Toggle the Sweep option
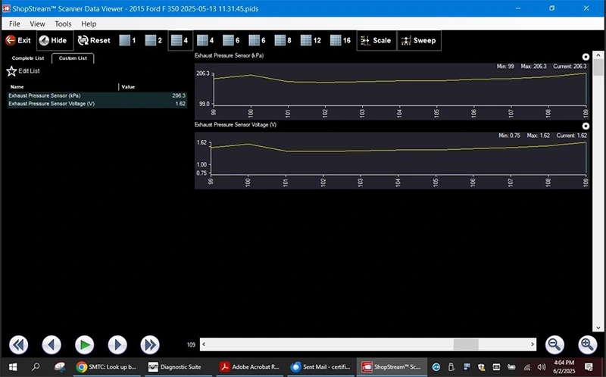 tap(419, 40)
